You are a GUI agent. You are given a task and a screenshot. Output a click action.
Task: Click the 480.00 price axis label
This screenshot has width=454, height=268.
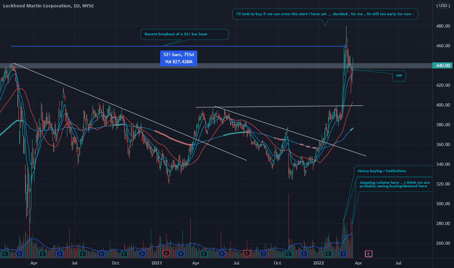click(x=443, y=26)
